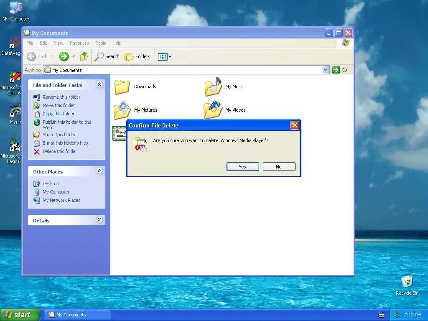The image size is (428, 321).
Task: Select the My Pictures folder icon
Action: point(122,110)
